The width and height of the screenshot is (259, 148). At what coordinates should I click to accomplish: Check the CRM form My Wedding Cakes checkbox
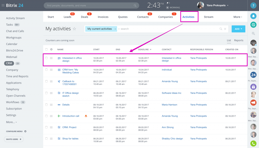coord(47,70)
